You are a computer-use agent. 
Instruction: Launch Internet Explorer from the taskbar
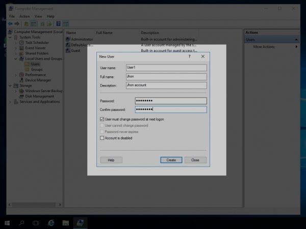pyautogui.click(x=51, y=223)
